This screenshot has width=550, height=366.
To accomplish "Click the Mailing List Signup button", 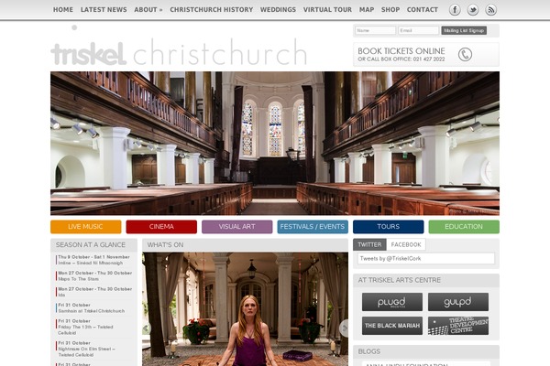I will click(464, 30).
